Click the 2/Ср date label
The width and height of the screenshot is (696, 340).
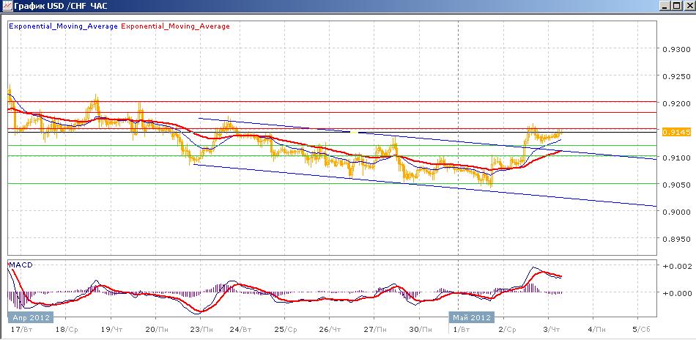pyautogui.click(x=508, y=330)
